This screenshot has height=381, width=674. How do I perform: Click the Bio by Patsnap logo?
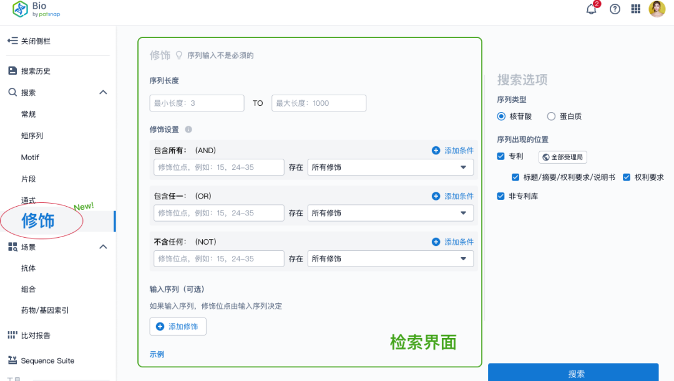(x=36, y=9)
